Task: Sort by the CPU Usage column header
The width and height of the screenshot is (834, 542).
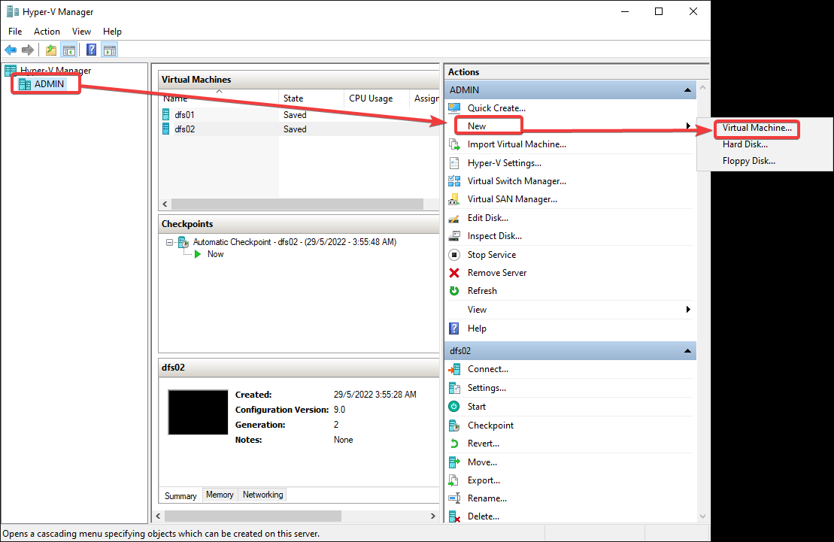Action: (x=377, y=98)
